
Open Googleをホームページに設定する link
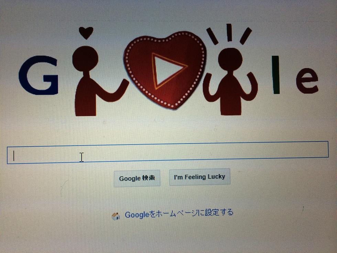(x=179, y=213)
